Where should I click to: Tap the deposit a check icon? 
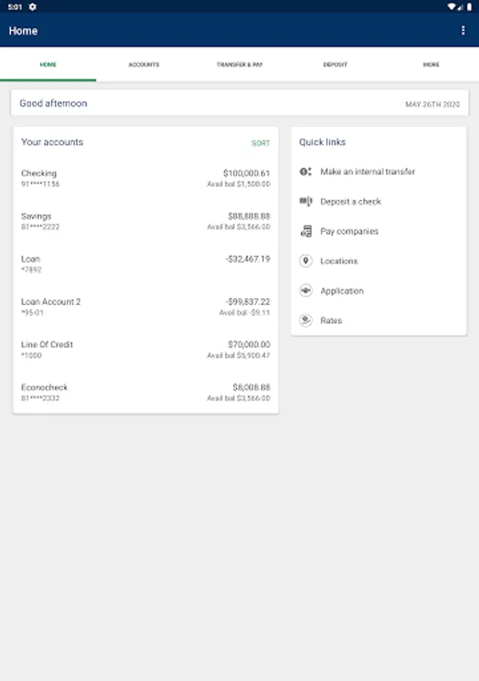[x=306, y=201]
